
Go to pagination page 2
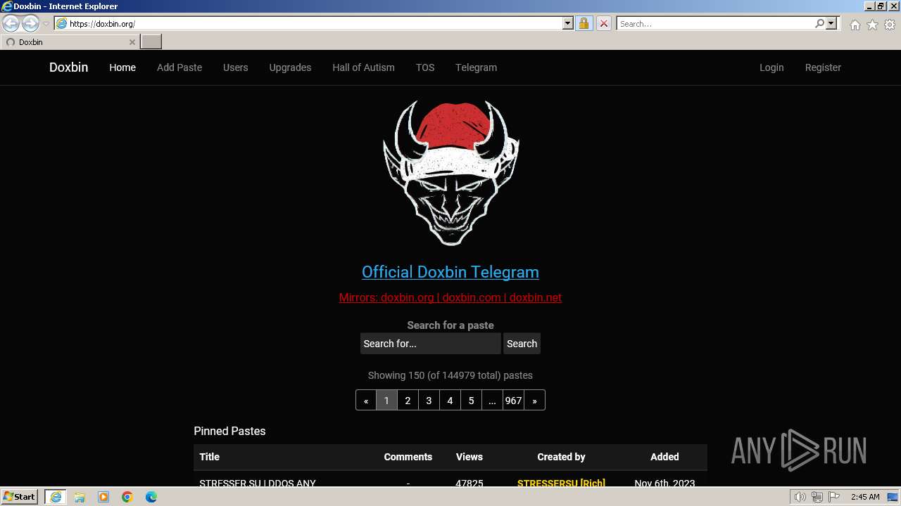408,401
